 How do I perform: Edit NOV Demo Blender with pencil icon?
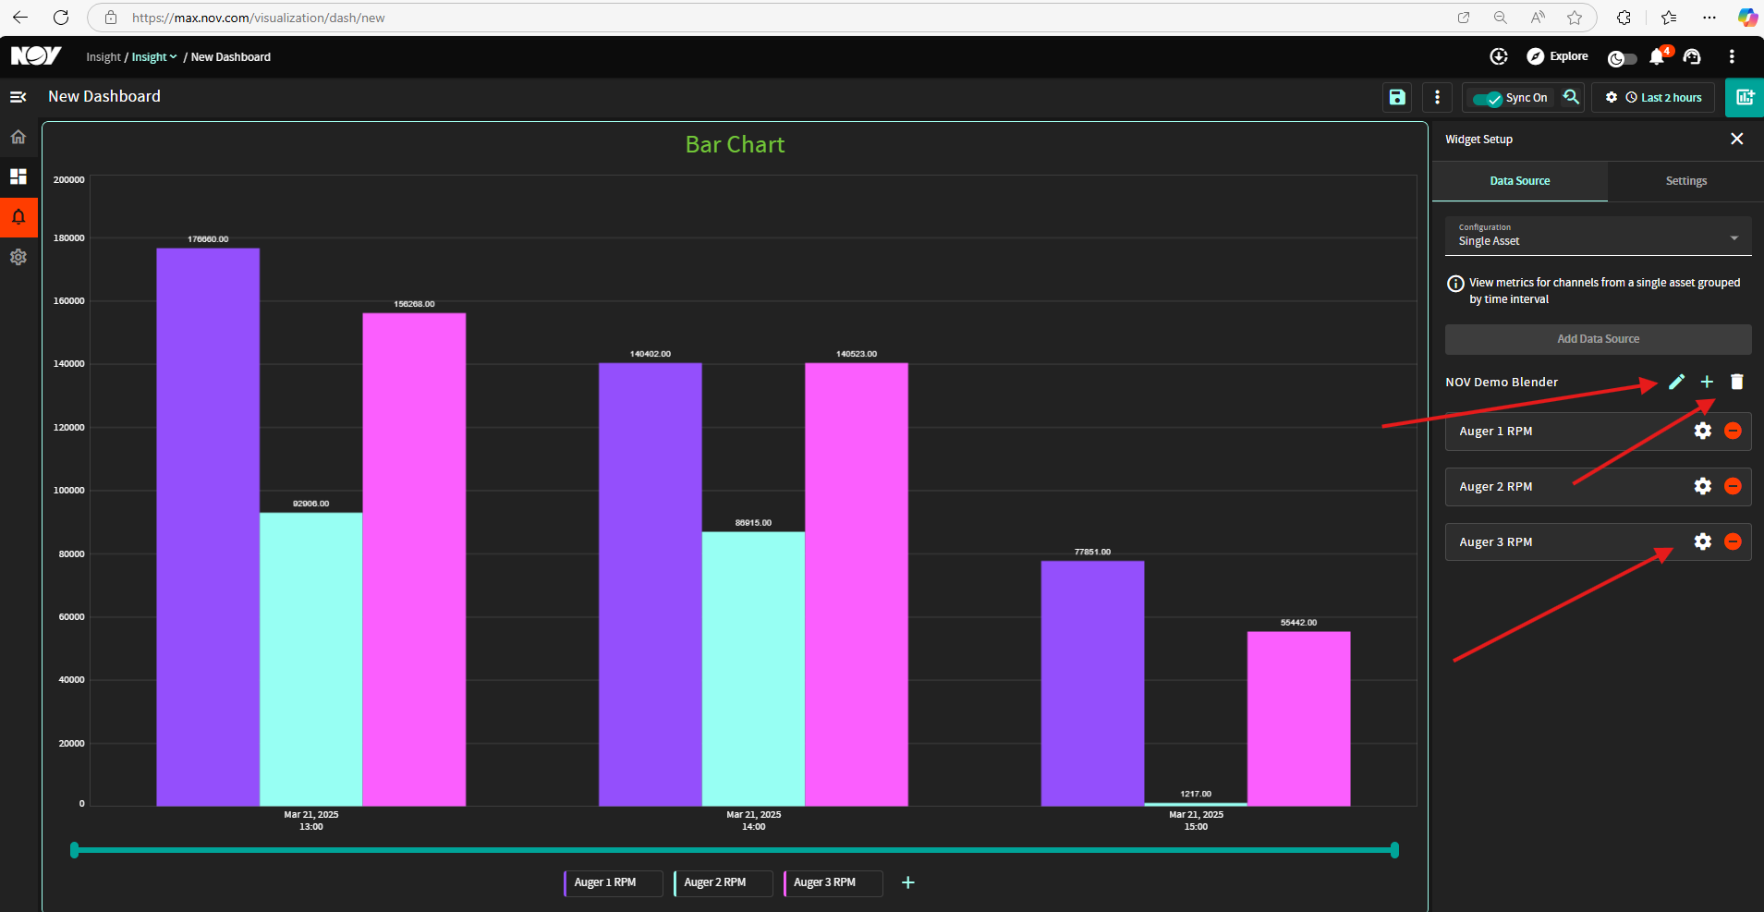click(x=1676, y=382)
